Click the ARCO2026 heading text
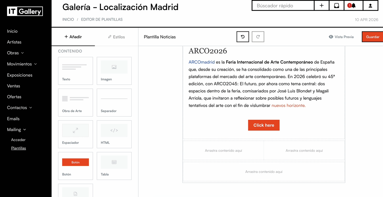Image resolution: width=383 pixels, height=197 pixels. pyautogui.click(x=208, y=51)
